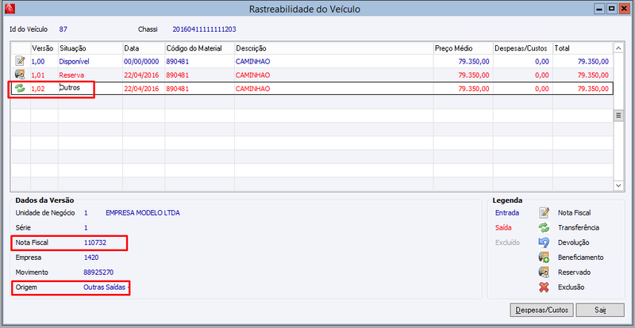
Task: Click the Reservado icon on version 1,01 row
Action: (x=20, y=74)
